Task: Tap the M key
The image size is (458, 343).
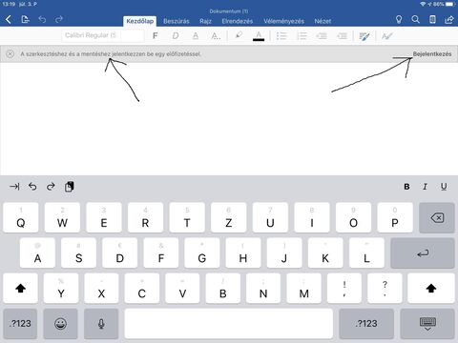Action: 304,289
